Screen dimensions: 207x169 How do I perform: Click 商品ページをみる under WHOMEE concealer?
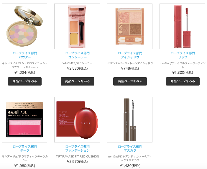pyautogui.click(x=78, y=81)
